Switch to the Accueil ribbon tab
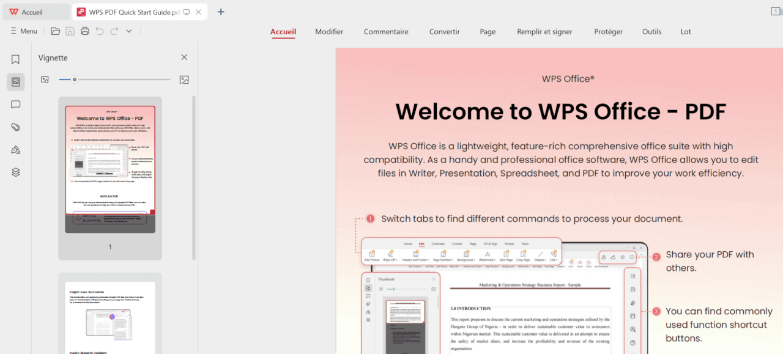Image resolution: width=783 pixels, height=354 pixels. click(x=283, y=32)
